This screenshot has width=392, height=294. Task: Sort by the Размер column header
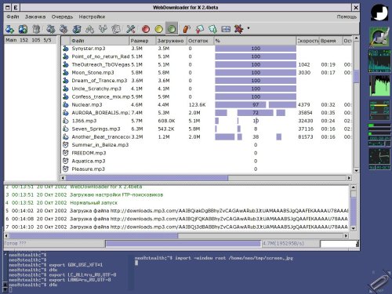tap(143, 41)
